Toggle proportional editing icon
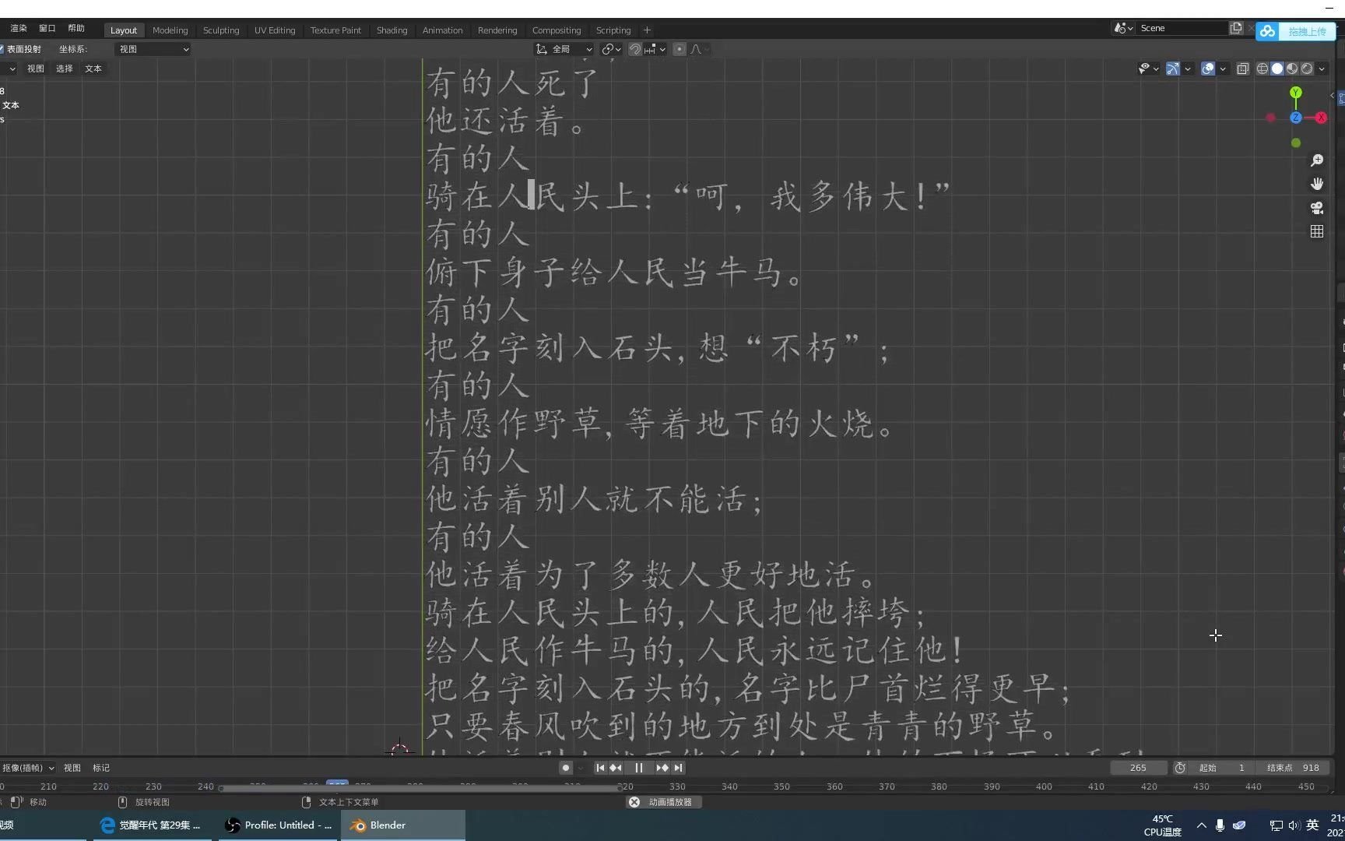1345x841 pixels. (x=680, y=49)
